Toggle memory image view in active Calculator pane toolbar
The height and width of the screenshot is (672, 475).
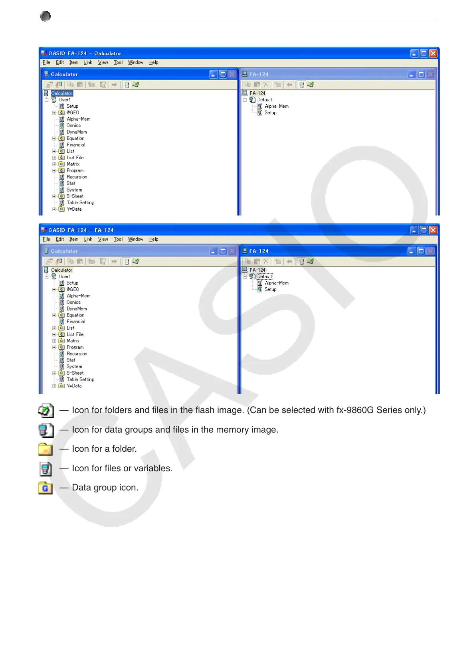(x=127, y=85)
